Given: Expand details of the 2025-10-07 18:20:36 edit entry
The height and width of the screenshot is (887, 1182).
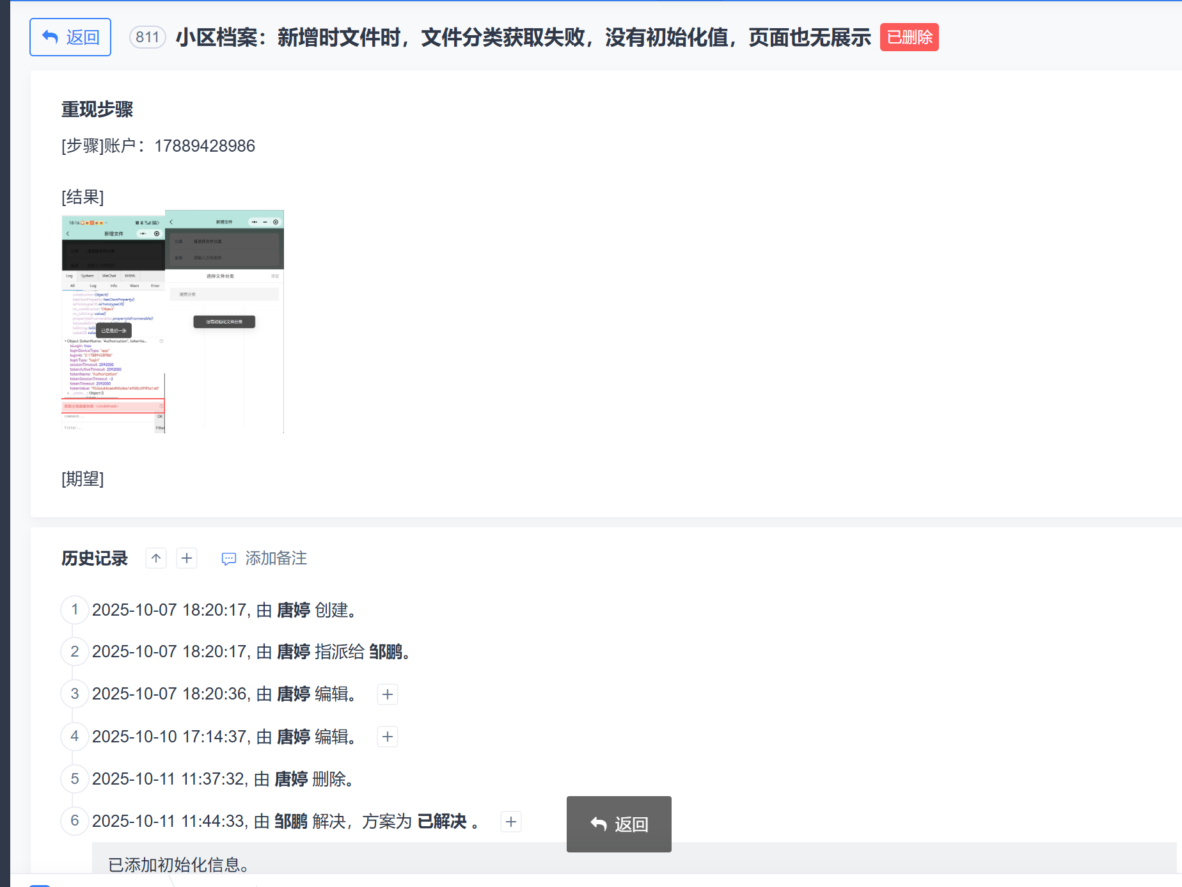Looking at the screenshot, I should click(387, 694).
